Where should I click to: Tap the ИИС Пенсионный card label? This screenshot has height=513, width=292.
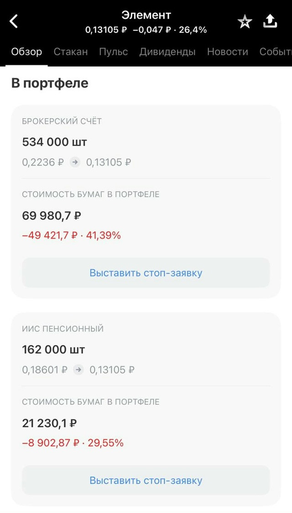coord(63,329)
